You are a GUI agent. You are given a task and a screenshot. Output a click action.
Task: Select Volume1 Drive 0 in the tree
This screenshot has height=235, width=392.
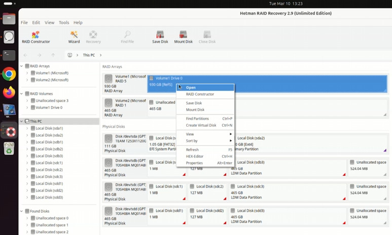(x=49, y=108)
